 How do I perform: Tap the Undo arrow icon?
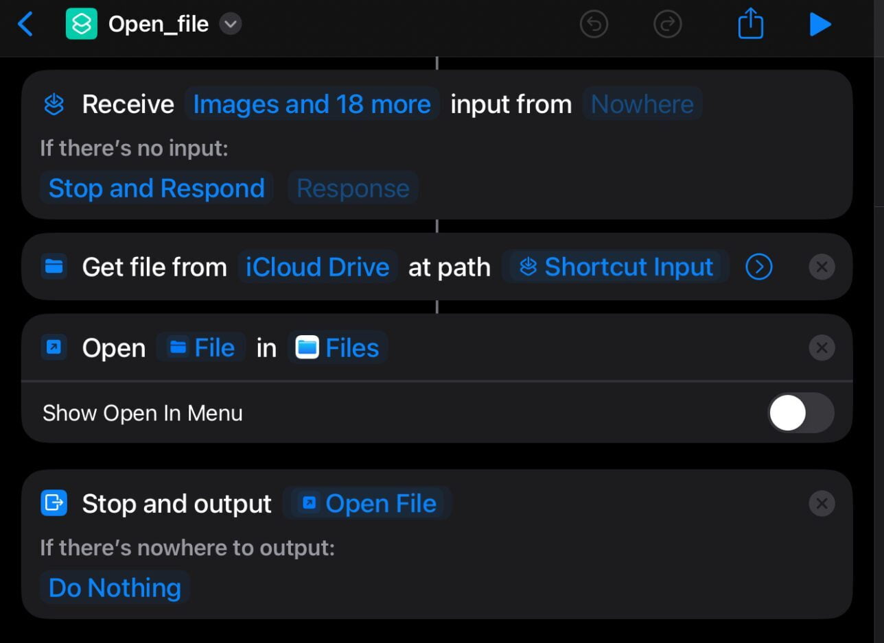click(594, 23)
